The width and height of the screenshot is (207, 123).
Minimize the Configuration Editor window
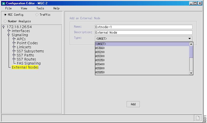[x=191, y=3]
